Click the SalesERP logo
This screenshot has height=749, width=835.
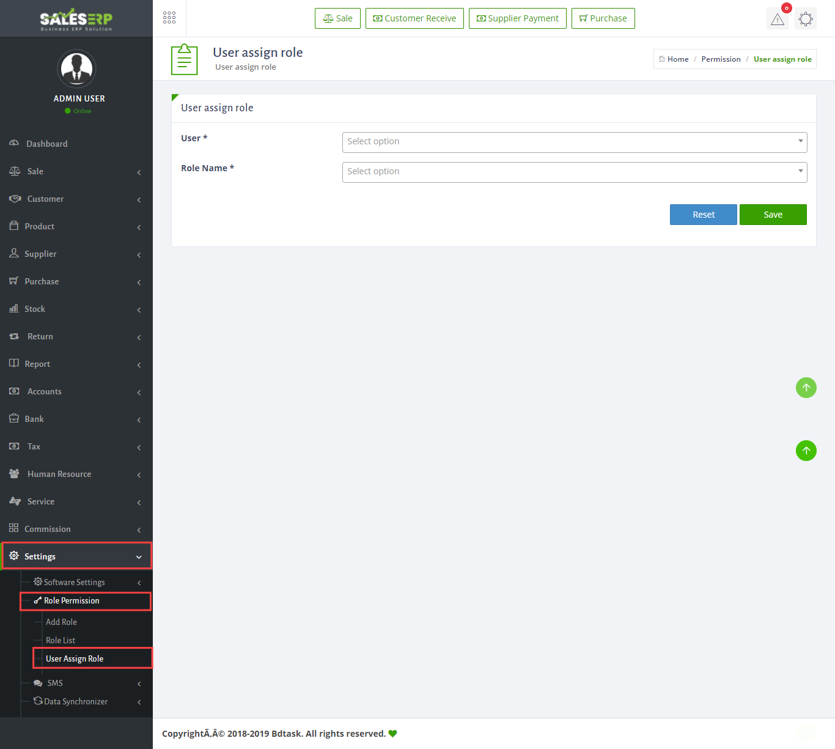click(x=76, y=19)
